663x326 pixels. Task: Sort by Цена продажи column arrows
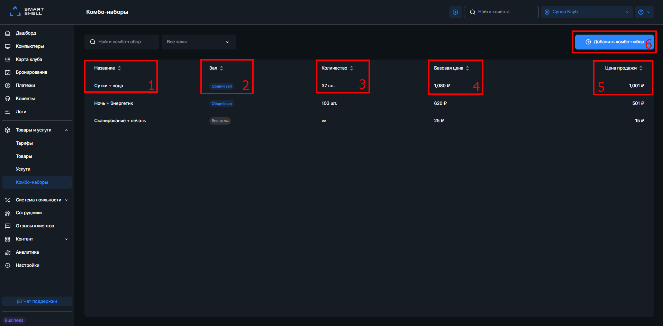[x=641, y=68]
